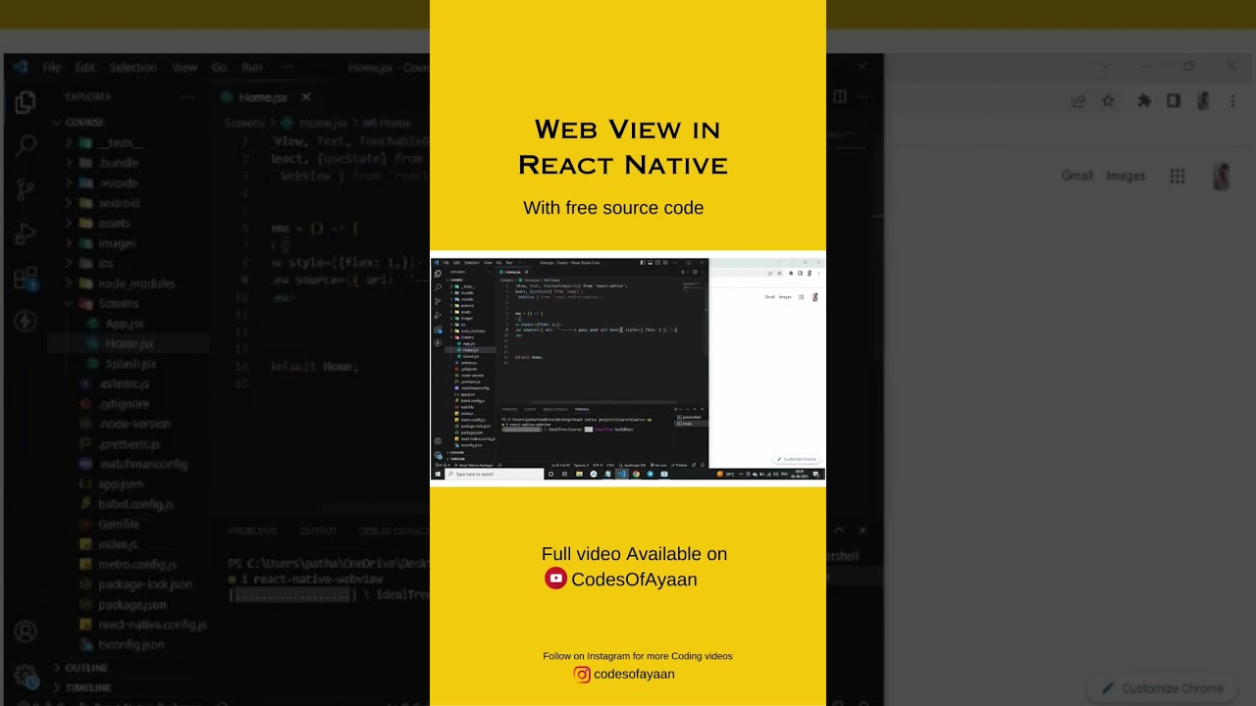Open the Accounts icon in activity bar

[x=438, y=441]
